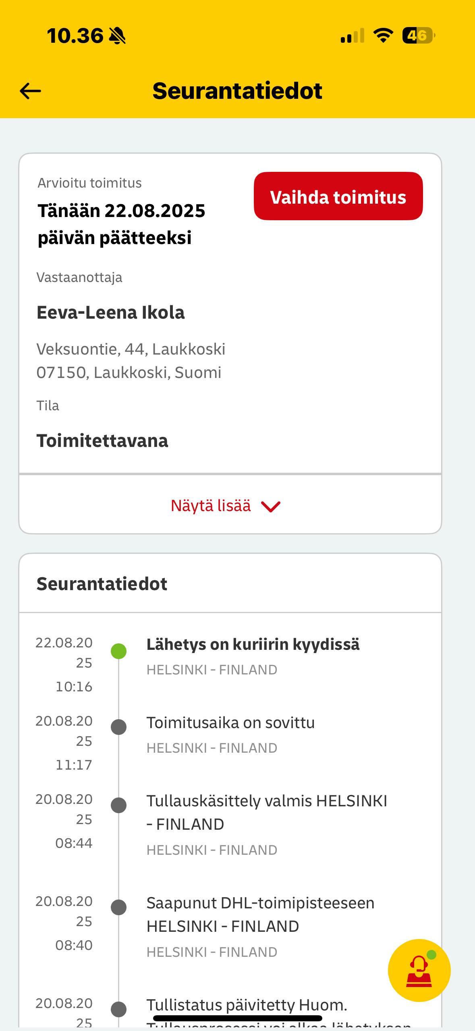Tap the cellular signal bars

pos(352,35)
